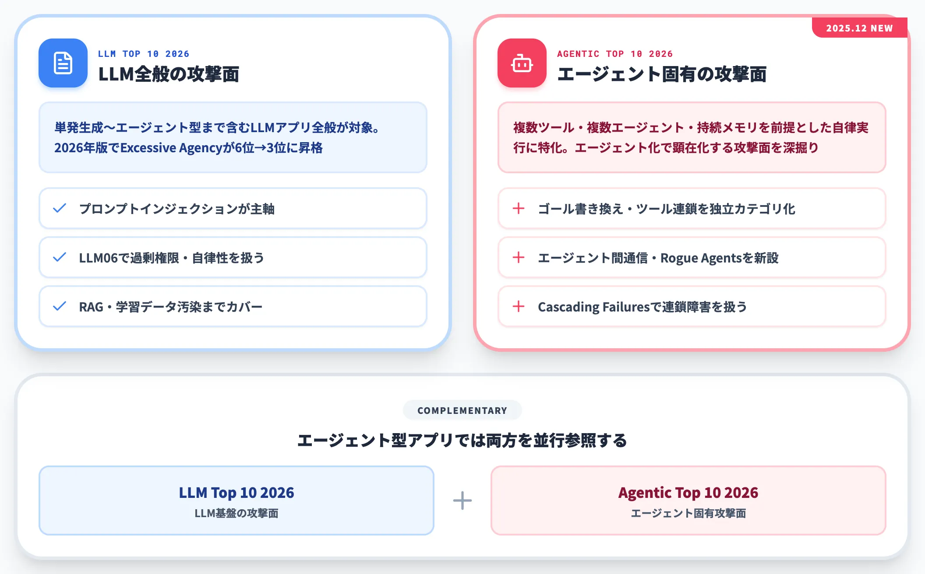The width and height of the screenshot is (925, 574).
Task: Click the pink description box about 複数ツール・複数エージェント
Action: [x=692, y=137]
